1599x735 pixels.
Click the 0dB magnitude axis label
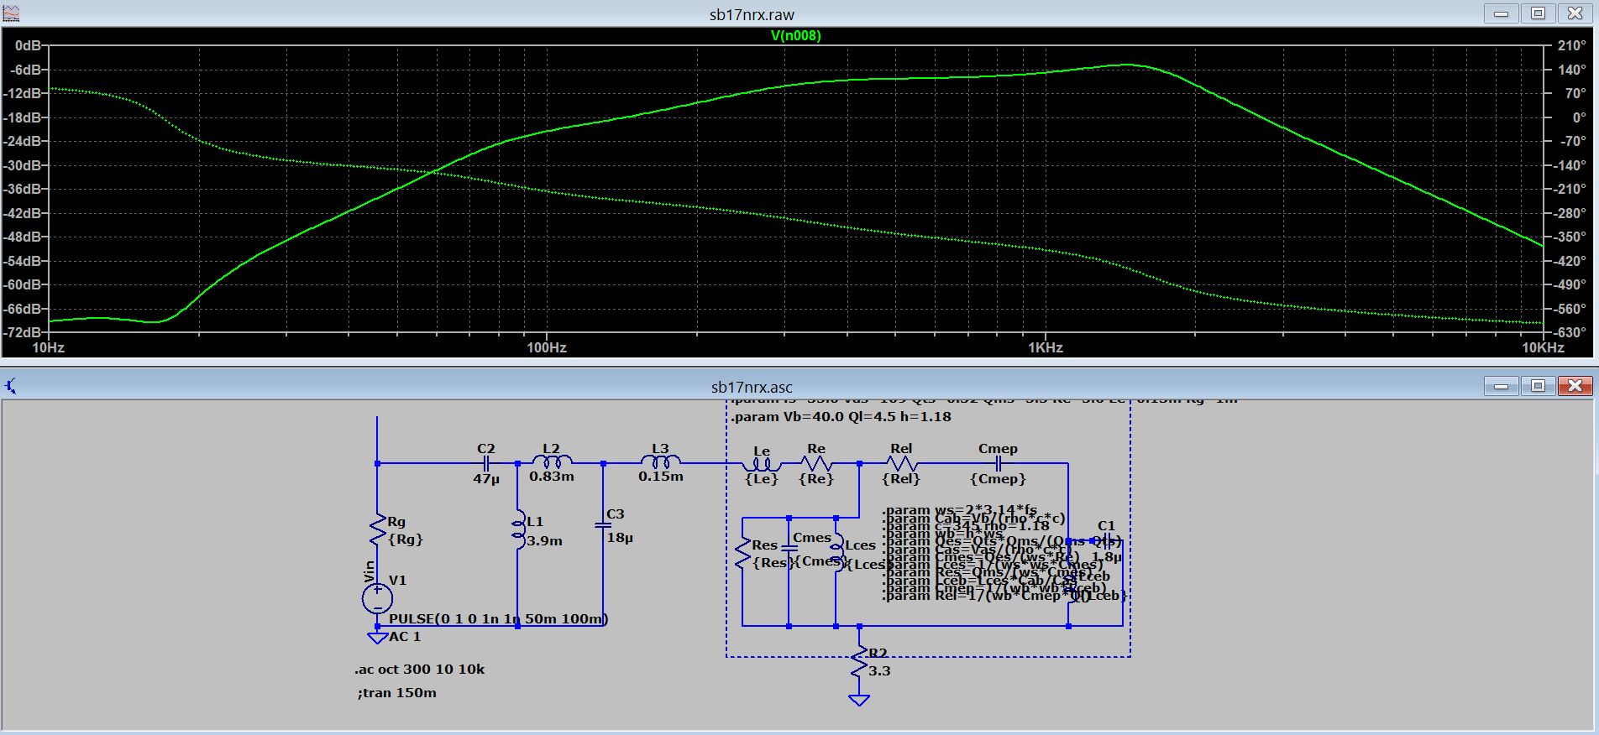(x=28, y=46)
